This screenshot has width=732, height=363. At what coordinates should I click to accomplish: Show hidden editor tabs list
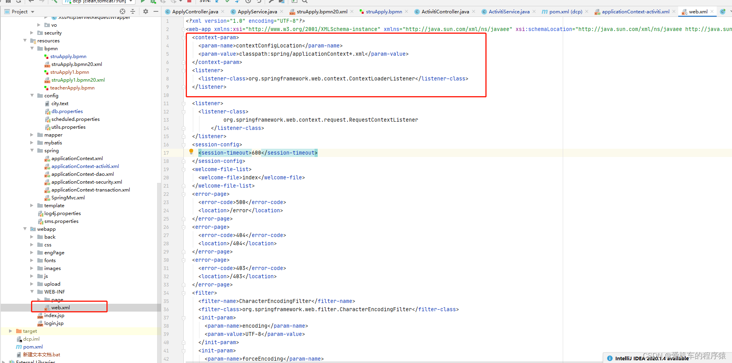pos(730,11)
